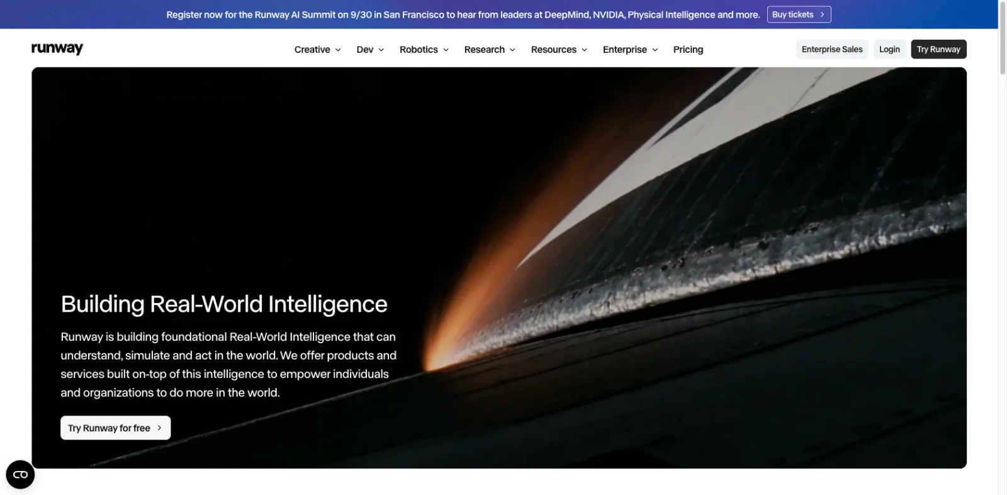The width and height of the screenshot is (1007, 495).
Task: Click the Runway logo
Action: coord(57,49)
